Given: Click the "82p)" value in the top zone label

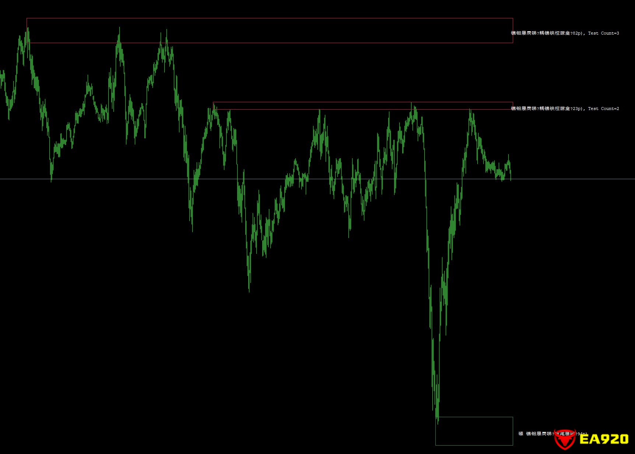Looking at the screenshot, I should click(577, 33).
